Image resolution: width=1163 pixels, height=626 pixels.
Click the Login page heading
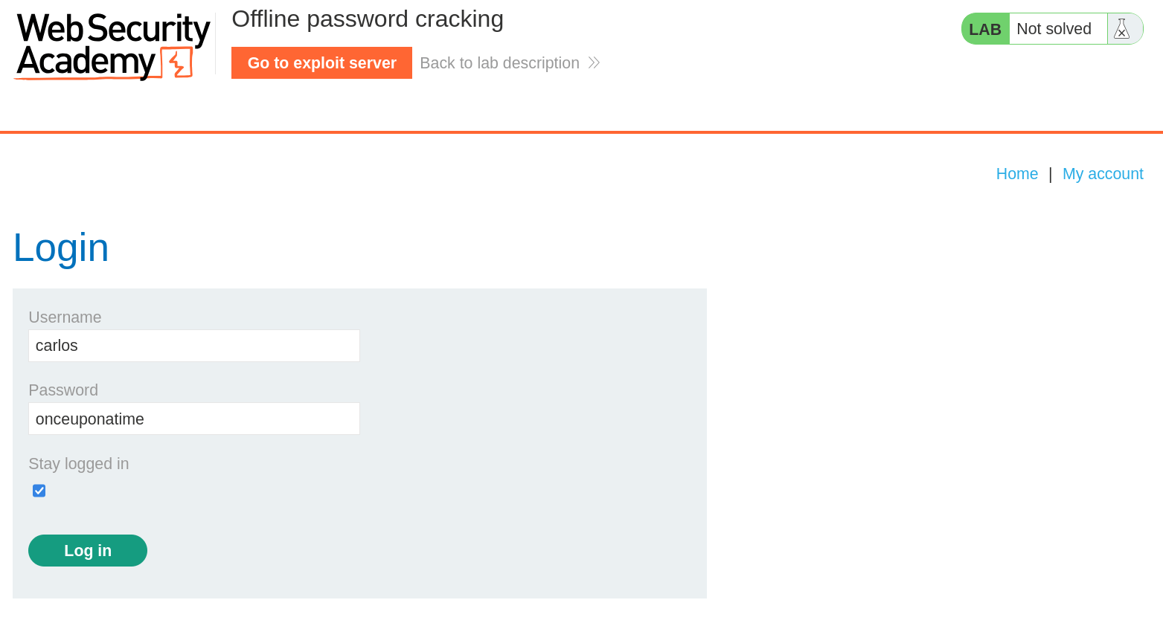click(x=60, y=247)
